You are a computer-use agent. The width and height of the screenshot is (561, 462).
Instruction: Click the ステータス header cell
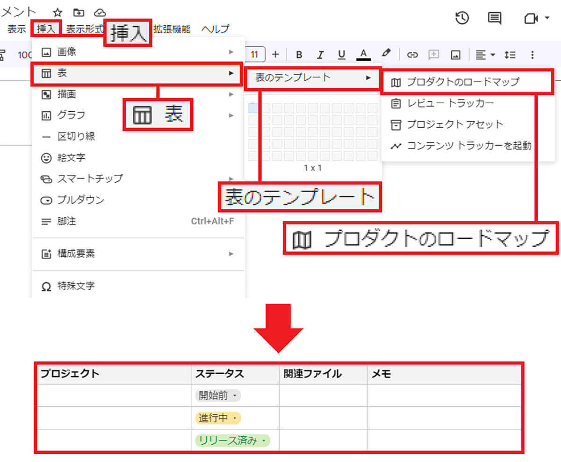click(x=235, y=374)
